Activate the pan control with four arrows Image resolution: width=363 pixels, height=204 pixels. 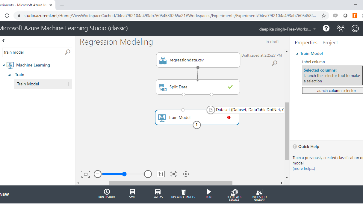point(186,174)
